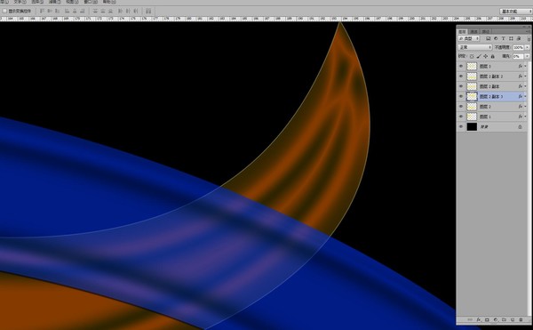Add a layer mask from the panel footer
Viewport: 533px width, 330px height.
pyautogui.click(x=487, y=320)
